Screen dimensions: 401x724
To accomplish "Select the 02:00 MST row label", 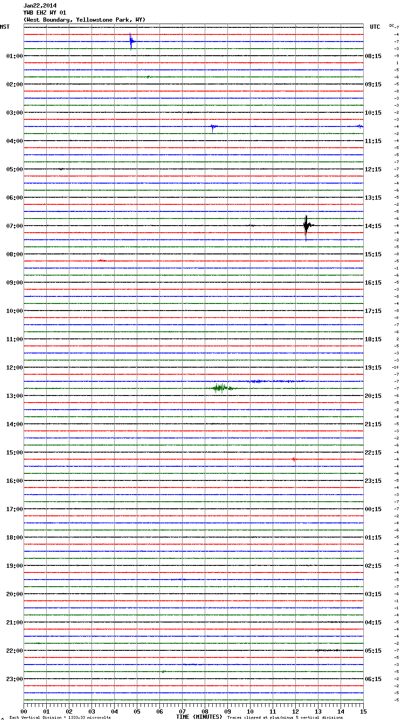I will tap(14, 84).
